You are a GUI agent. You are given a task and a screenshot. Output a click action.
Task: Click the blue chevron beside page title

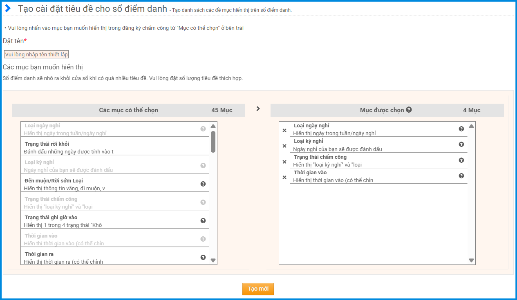[8, 9]
